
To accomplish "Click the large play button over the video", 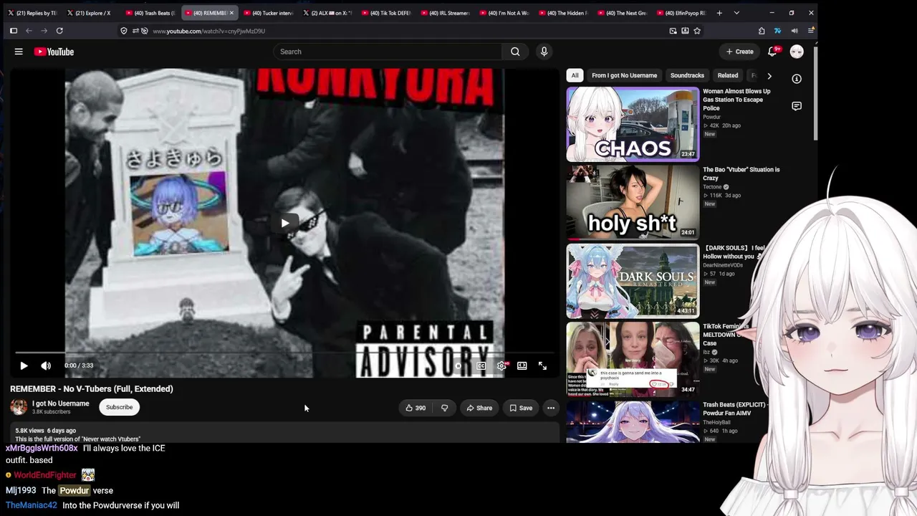I will click(284, 223).
